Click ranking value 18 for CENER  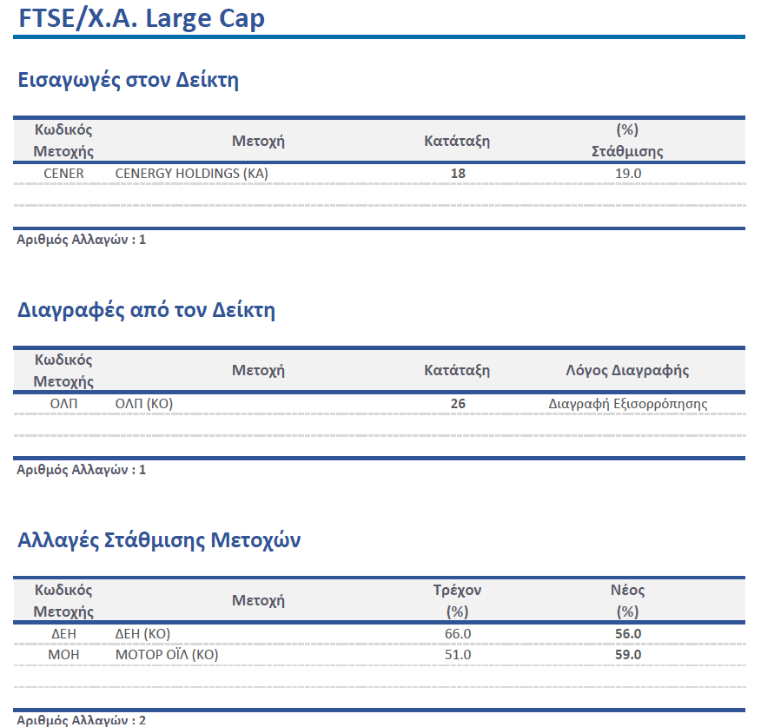(x=458, y=173)
